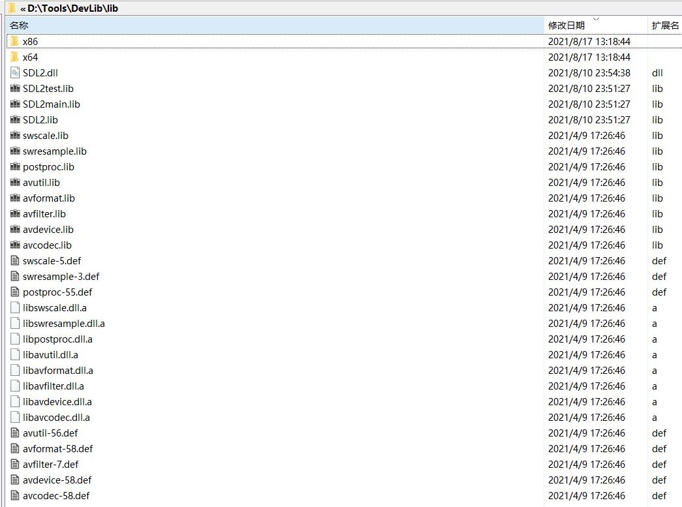Select the SDL2test.lib file
Viewport: 682px width, 507px height.
click(x=48, y=88)
